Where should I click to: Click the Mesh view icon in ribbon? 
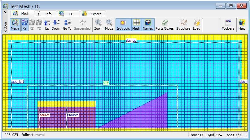15,25
